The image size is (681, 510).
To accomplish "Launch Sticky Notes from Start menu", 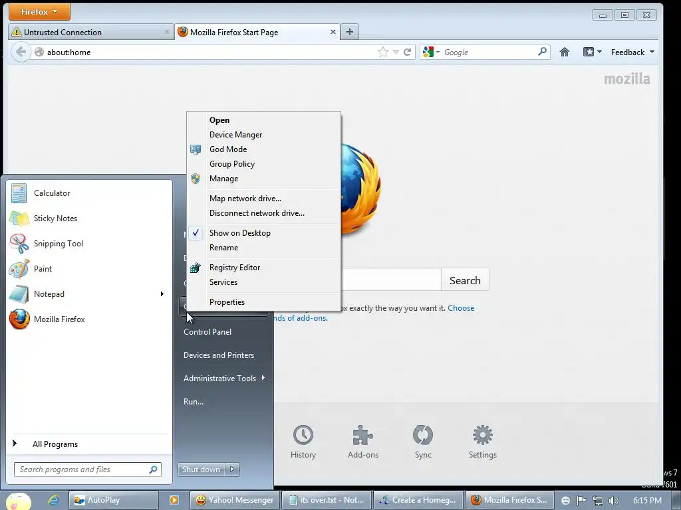I will (x=89, y=218).
